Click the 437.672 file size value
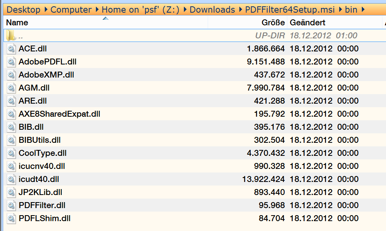The width and height of the screenshot is (386, 231). tap(269, 75)
